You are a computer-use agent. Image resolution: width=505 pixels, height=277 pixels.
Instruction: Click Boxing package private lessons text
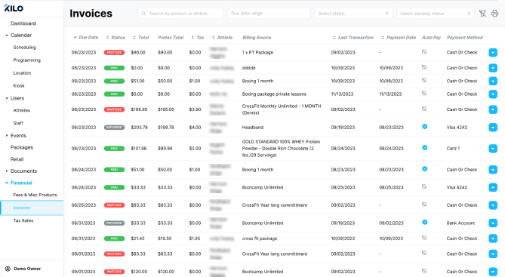point(274,94)
